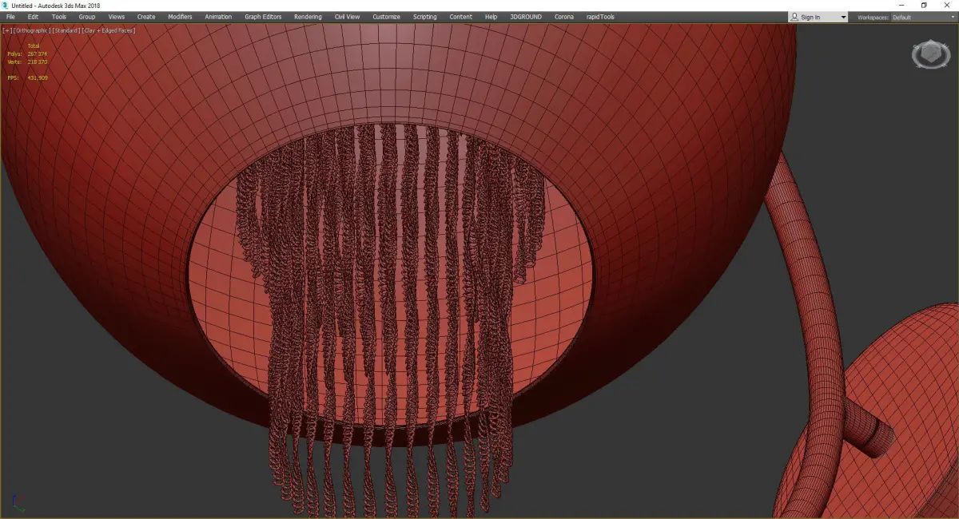Viewport: 959px width, 519px height.
Task: Open the Views menu
Action: point(117,17)
